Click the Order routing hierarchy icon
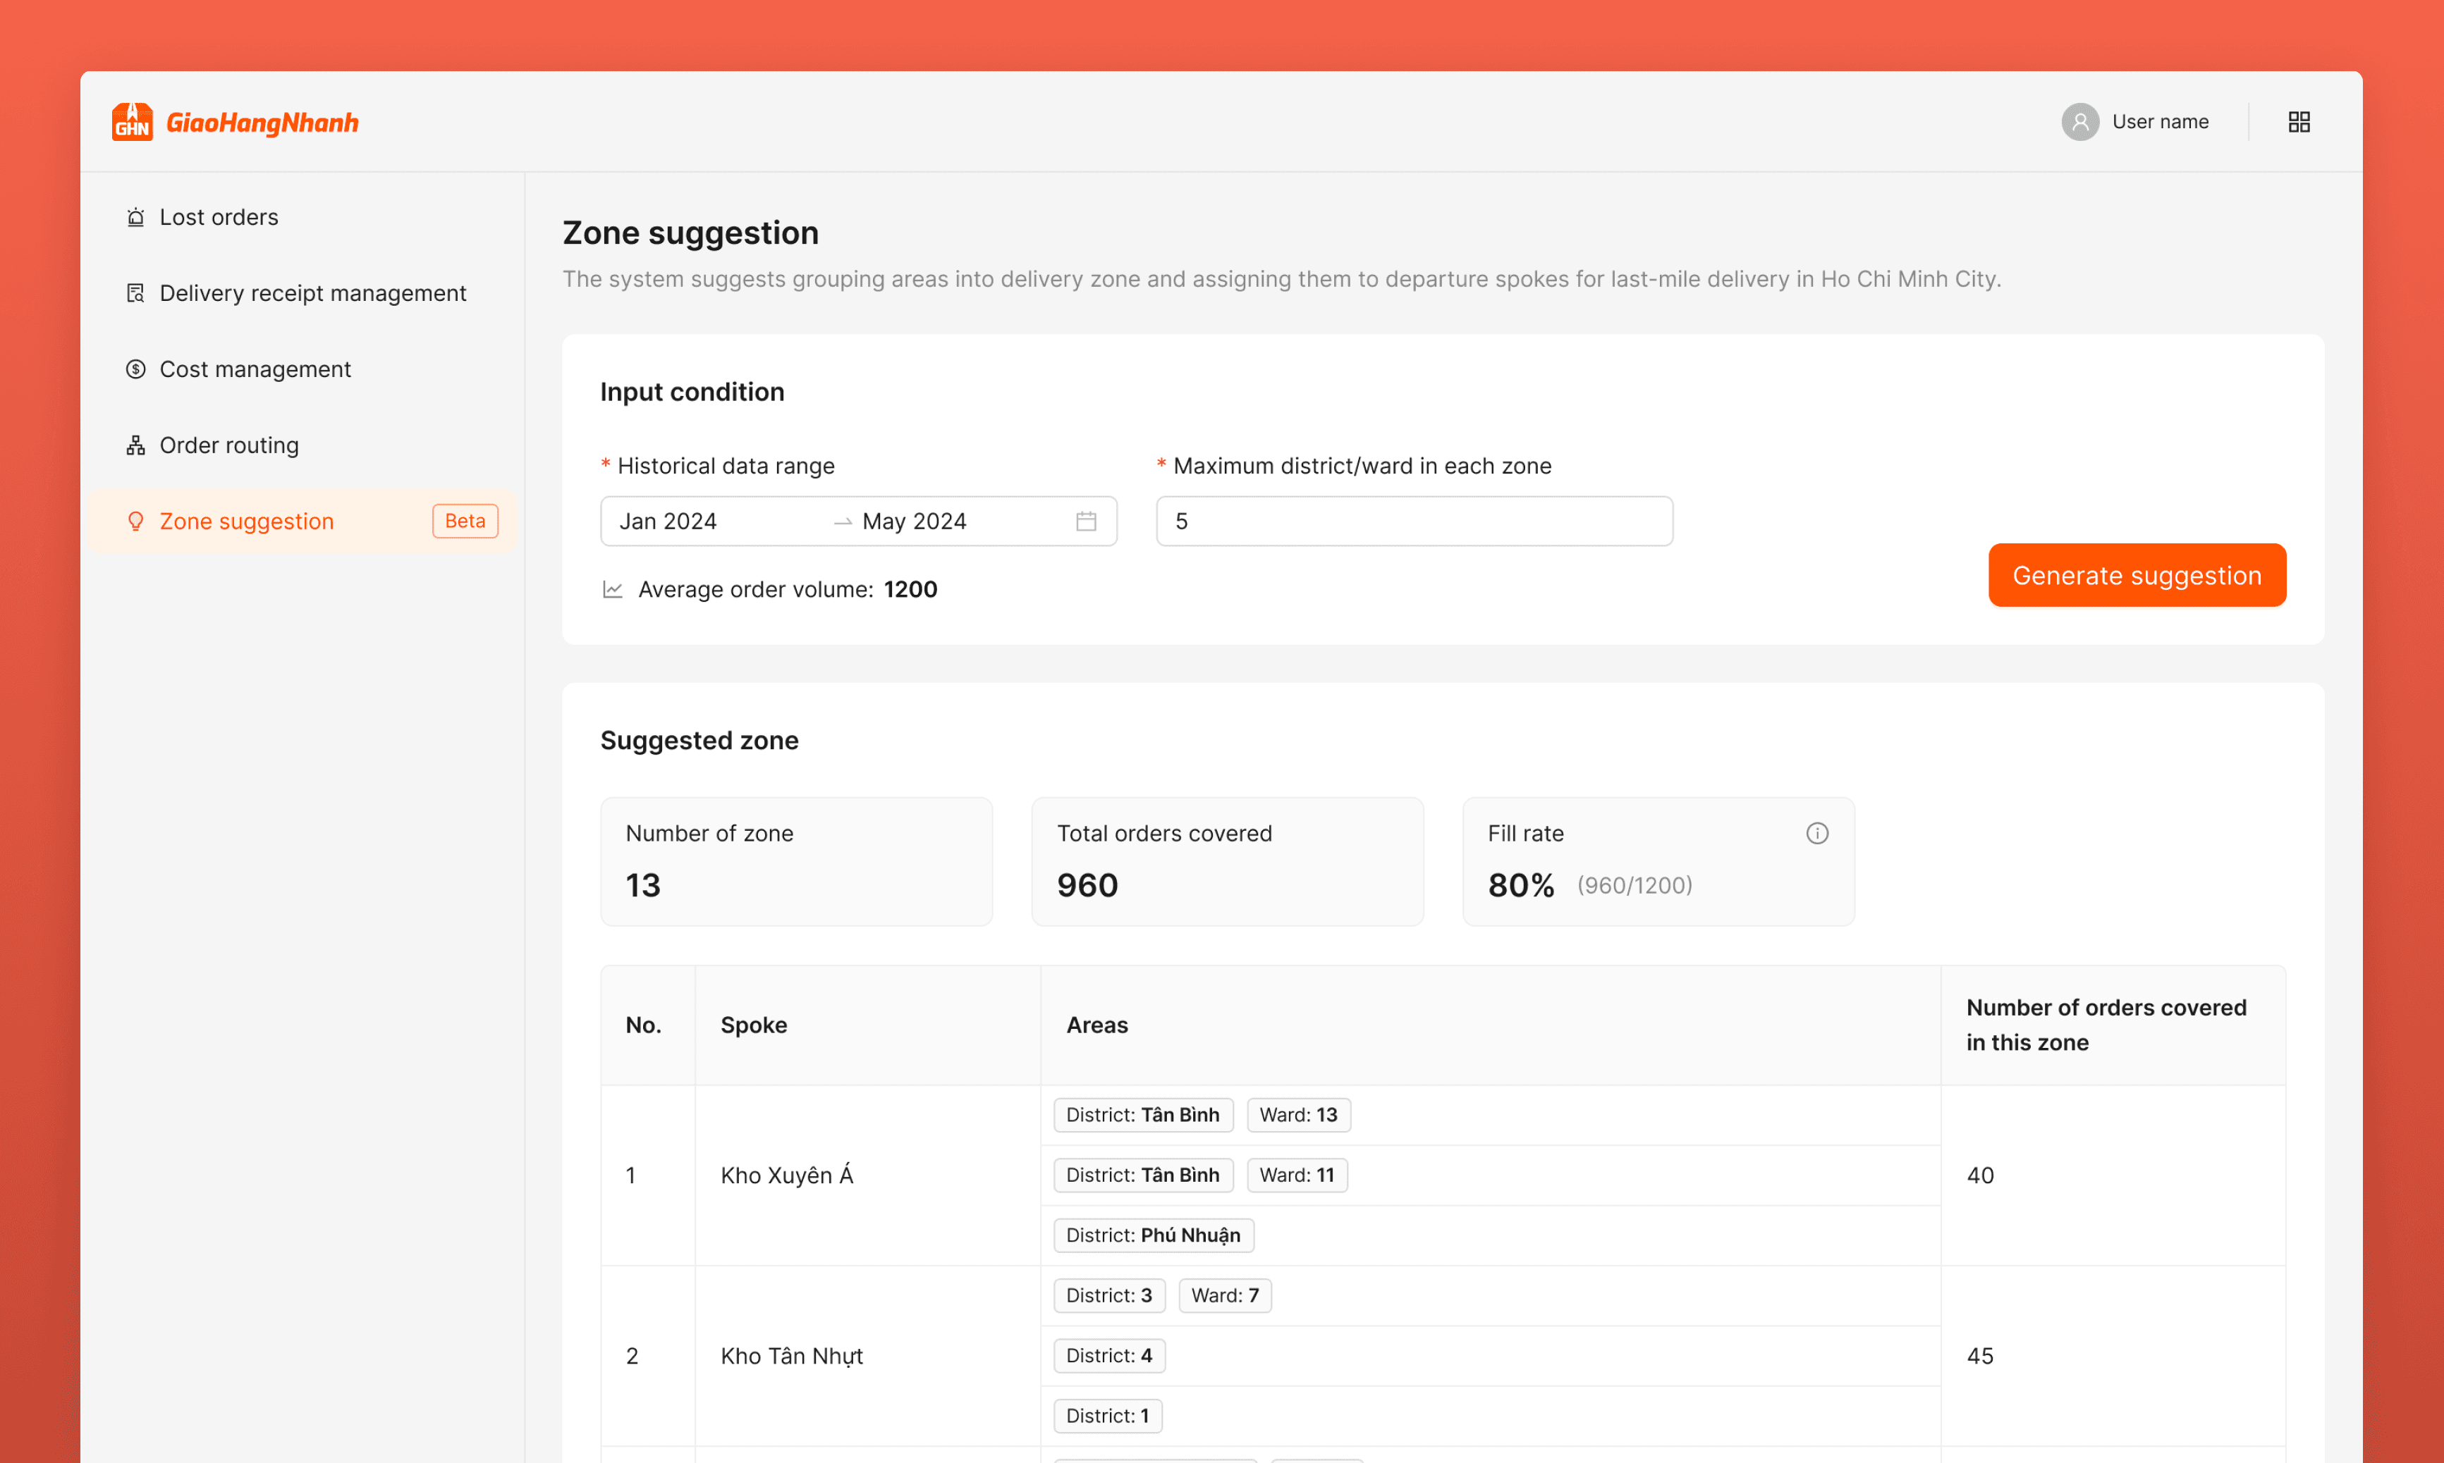Viewport: 2444px width, 1463px height. click(x=136, y=445)
